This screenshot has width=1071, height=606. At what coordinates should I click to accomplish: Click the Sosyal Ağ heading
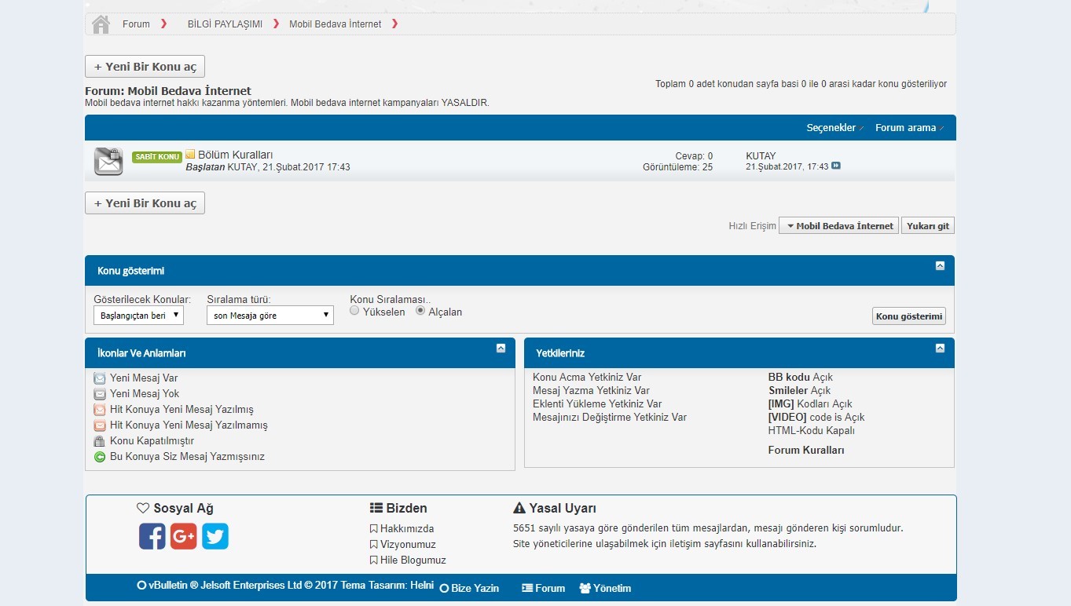click(x=174, y=509)
